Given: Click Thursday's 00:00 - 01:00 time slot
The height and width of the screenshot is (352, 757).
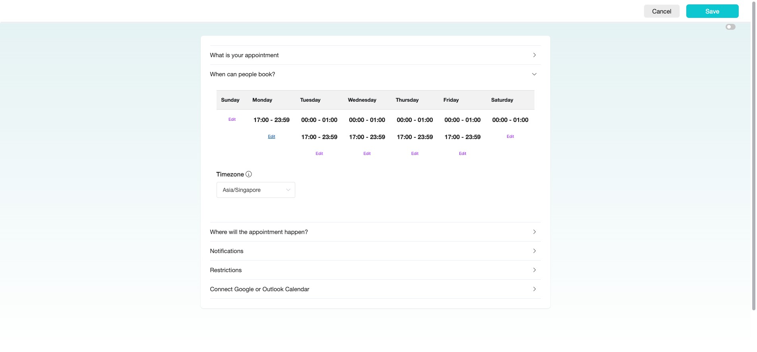Looking at the screenshot, I should pyautogui.click(x=415, y=120).
